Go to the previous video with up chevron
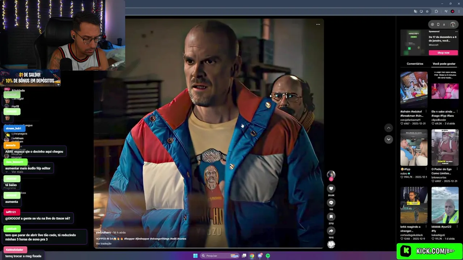The height and width of the screenshot is (260, 463). tap(388, 128)
